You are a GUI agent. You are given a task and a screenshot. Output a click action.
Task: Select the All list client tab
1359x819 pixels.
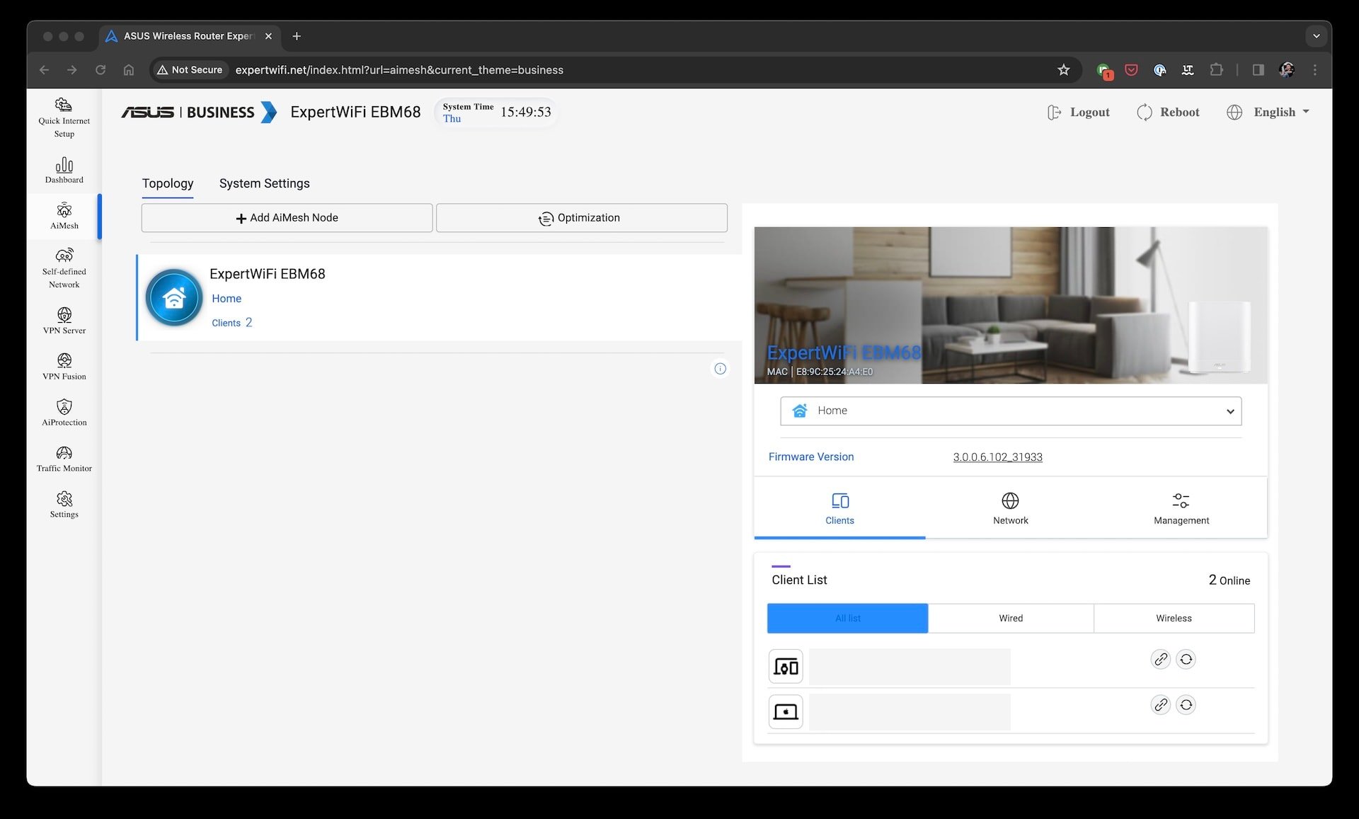[847, 618]
